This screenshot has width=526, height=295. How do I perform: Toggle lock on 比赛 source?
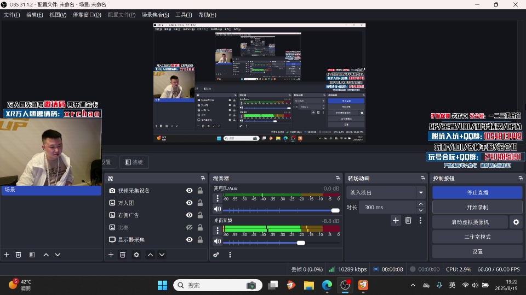click(x=200, y=227)
